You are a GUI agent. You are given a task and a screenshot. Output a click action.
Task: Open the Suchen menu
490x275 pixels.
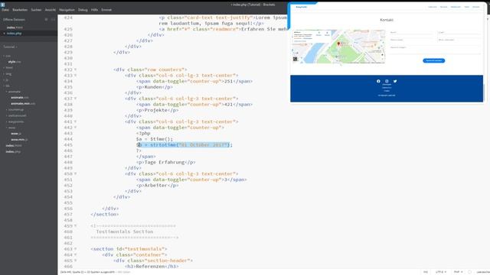coord(36,10)
